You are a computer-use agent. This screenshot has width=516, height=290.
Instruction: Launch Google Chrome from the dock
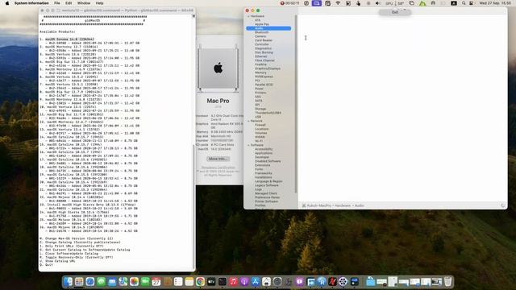pos(201,282)
